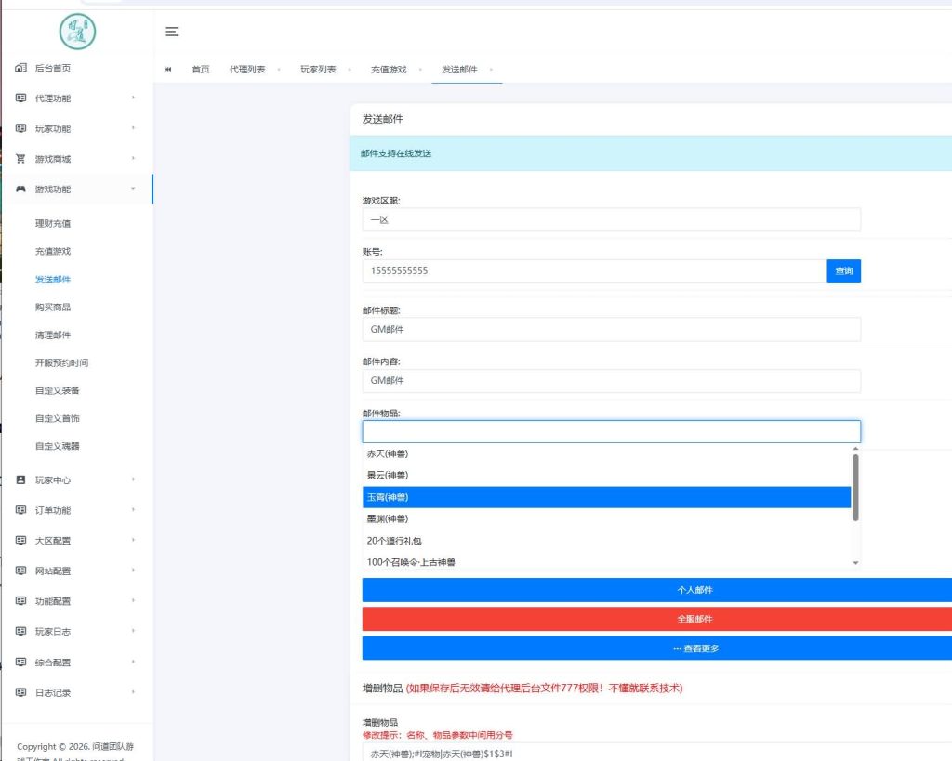Open 开服预约时间 in the sidebar submenu
The image size is (952, 761).
coord(61,362)
